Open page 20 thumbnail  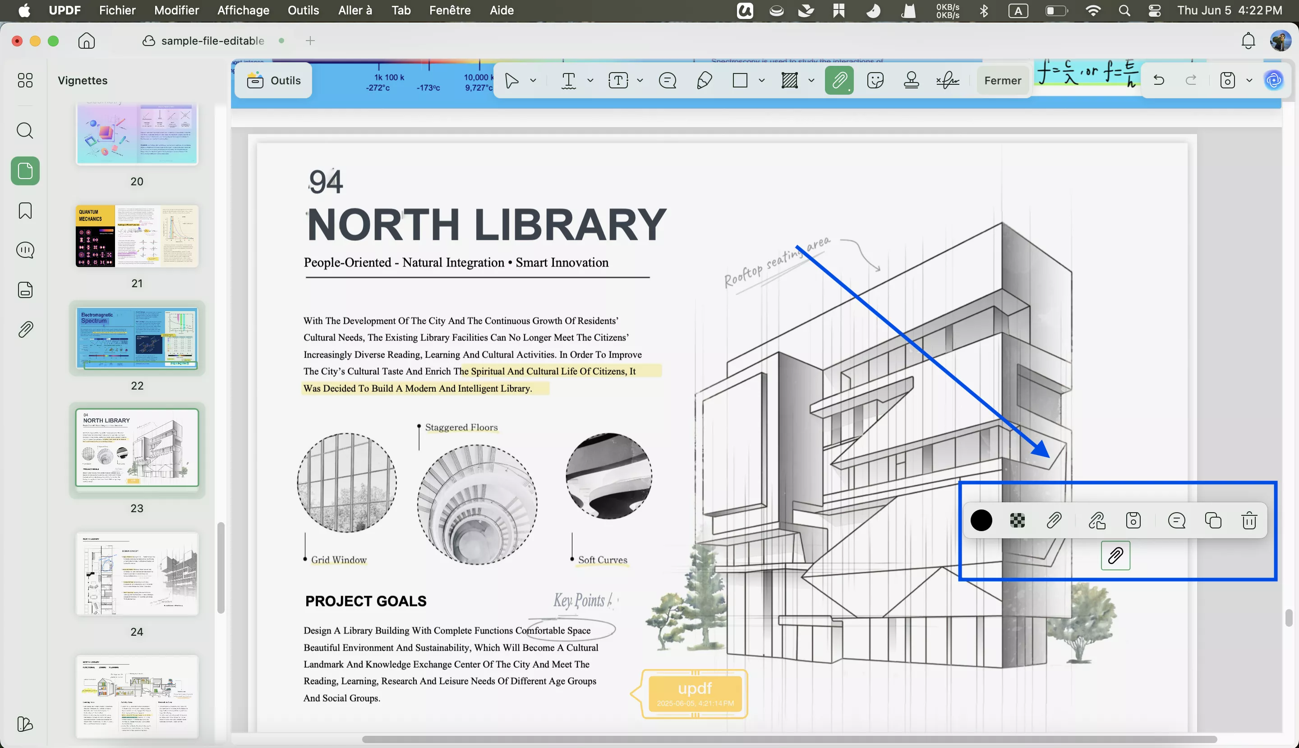tap(137, 133)
